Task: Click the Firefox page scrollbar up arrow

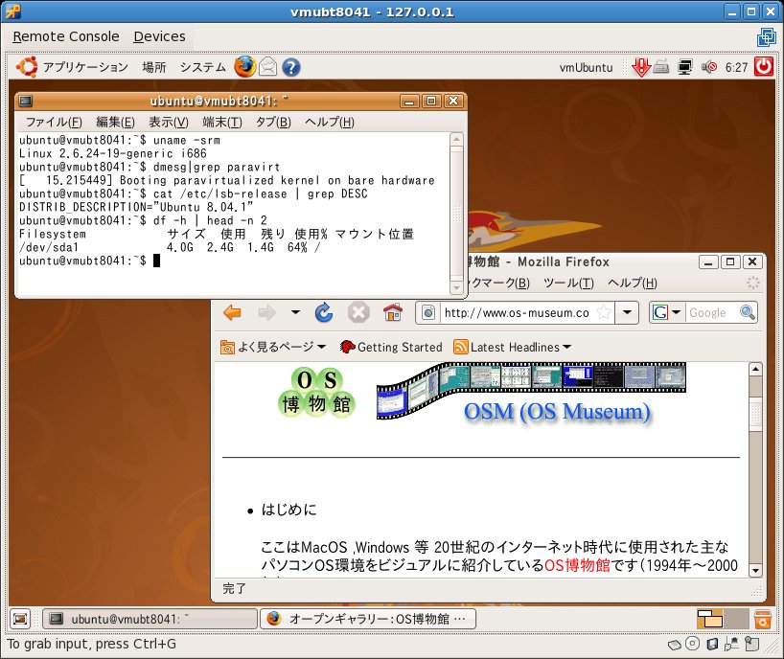Action: [x=755, y=369]
